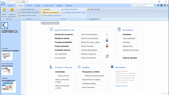Screen dimensions: 169x95
Task: Click the new document quick access icon
Action: [8, 2]
